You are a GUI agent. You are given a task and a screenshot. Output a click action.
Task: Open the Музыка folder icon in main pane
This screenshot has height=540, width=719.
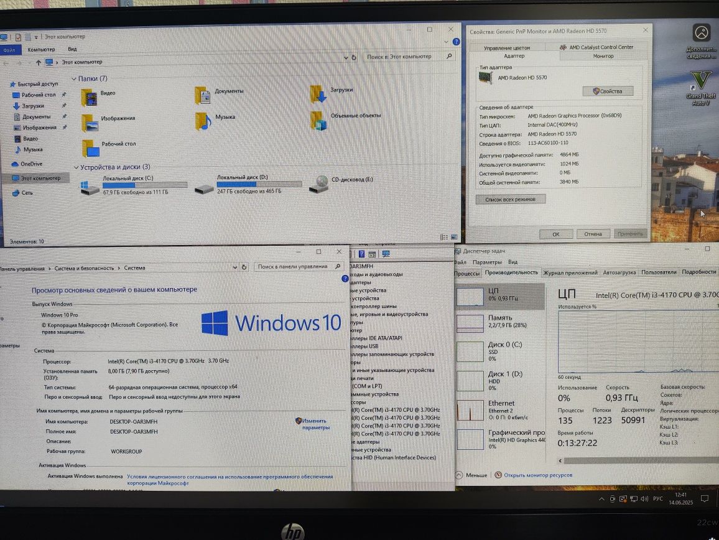coord(203,121)
